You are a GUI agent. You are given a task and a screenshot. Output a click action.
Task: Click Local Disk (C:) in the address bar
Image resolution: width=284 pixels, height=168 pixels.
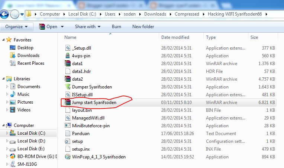click(82, 14)
